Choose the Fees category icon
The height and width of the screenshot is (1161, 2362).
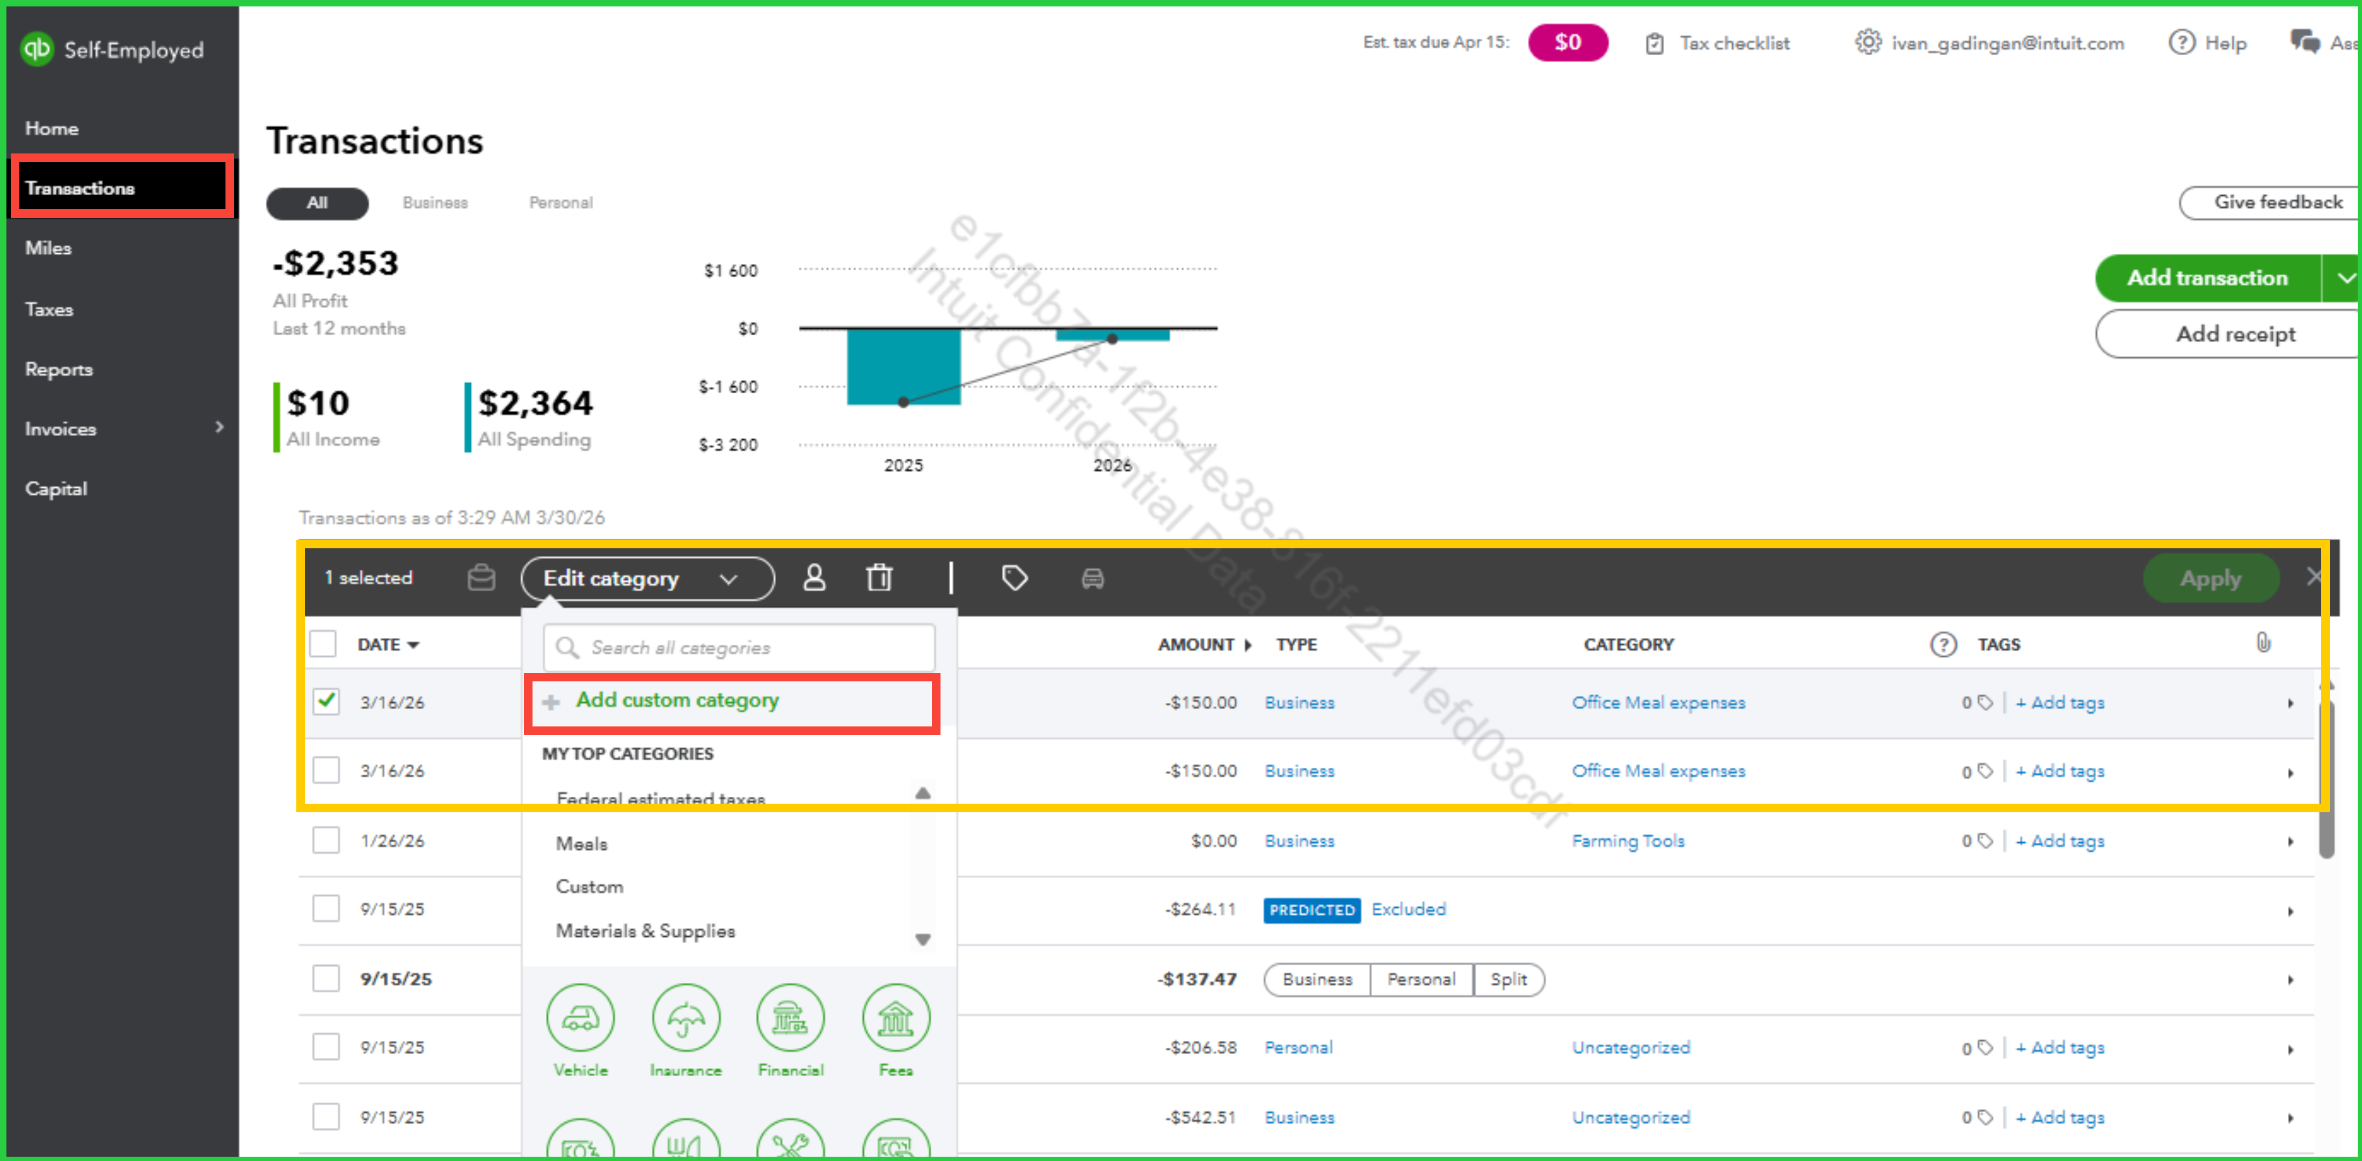[895, 1018]
